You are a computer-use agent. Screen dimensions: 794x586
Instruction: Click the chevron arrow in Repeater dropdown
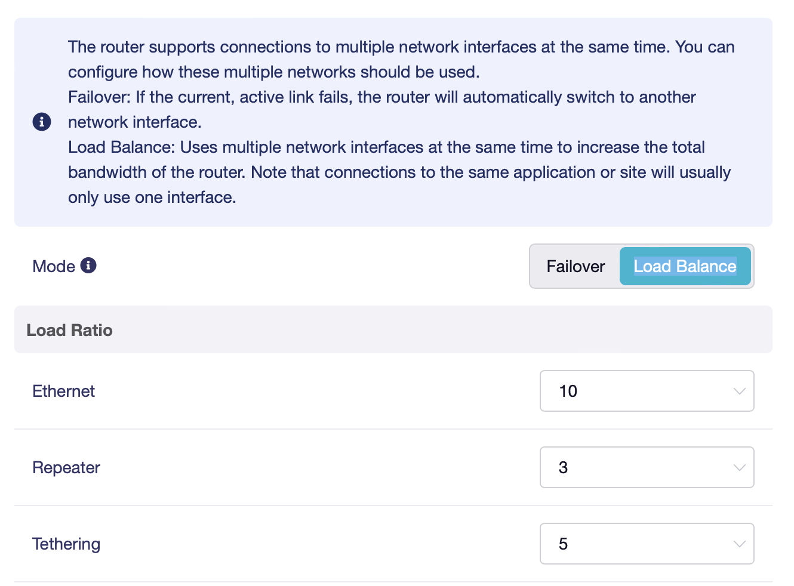tap(739, 468)
